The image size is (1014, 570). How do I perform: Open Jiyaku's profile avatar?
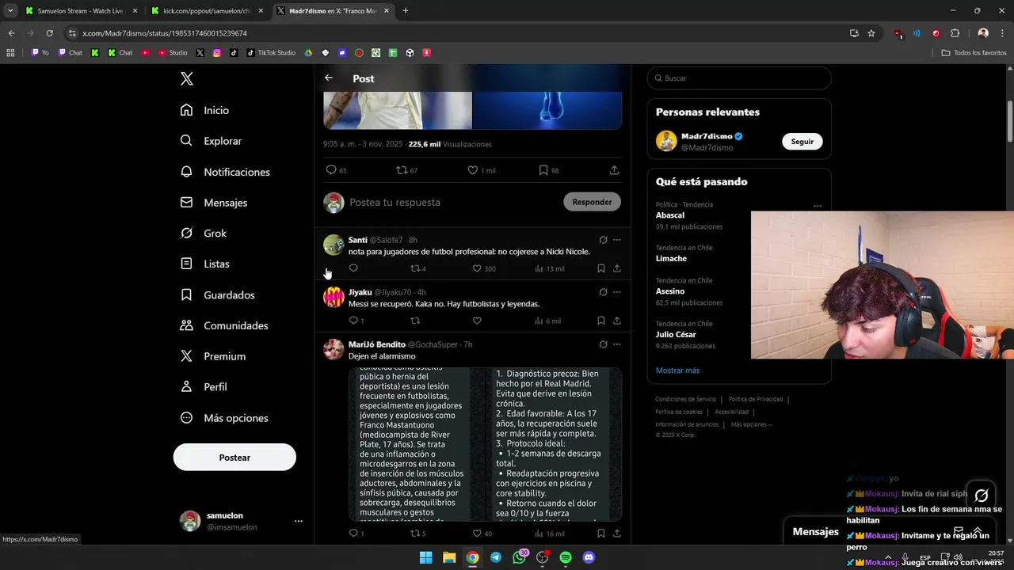tap(334, 297)
